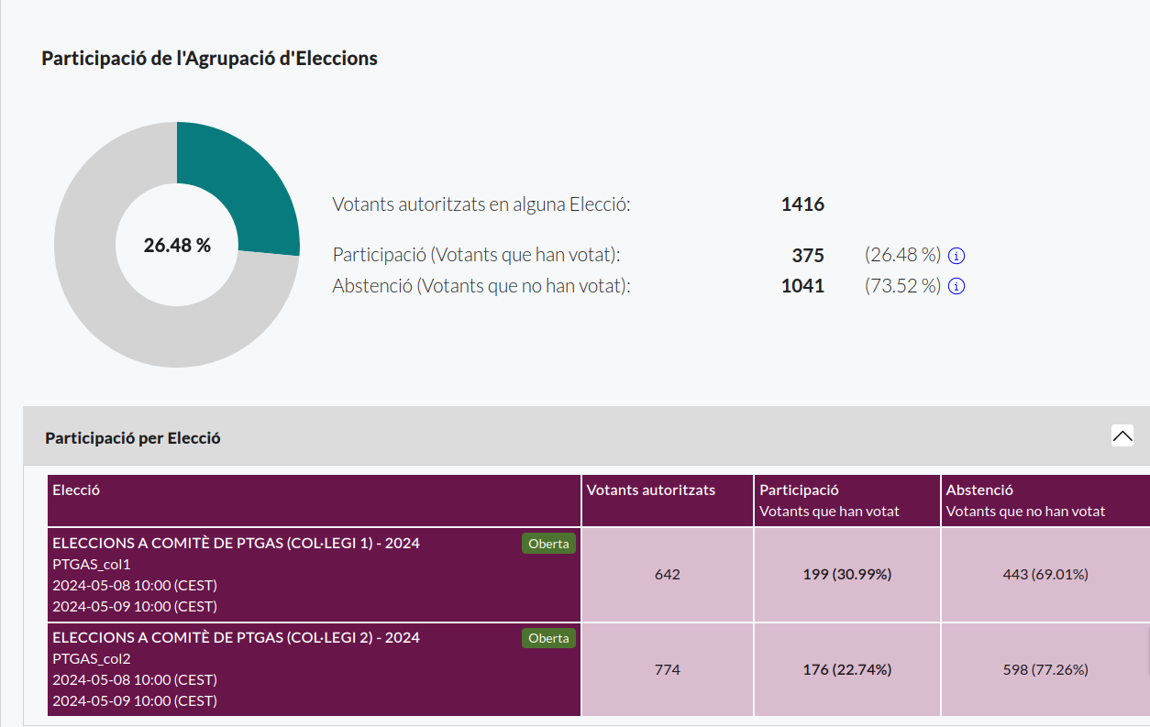
Task: Click the Abstenció column header
Action: 979,490
